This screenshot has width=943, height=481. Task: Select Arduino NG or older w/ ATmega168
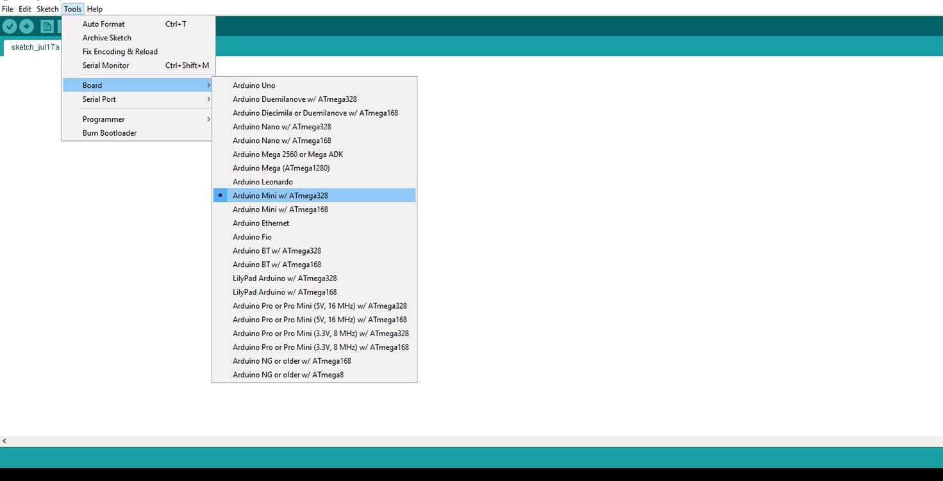[314, 361]
